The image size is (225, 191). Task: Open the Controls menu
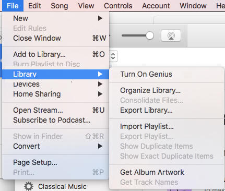118,6
